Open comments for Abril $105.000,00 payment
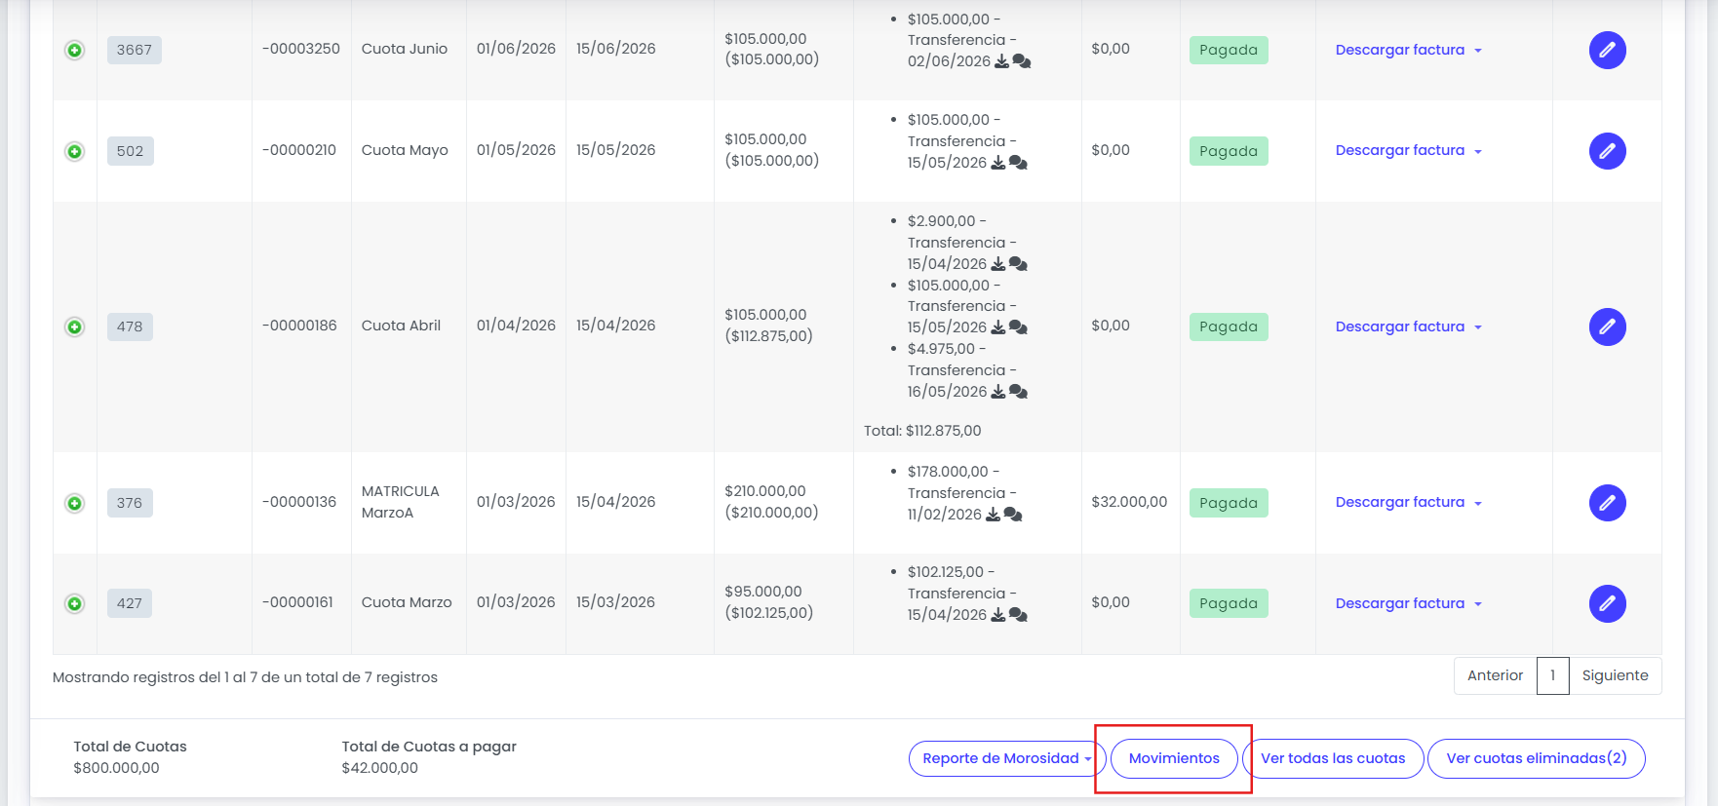Screen dimensions: 1718x806 click(x=1018, y=327)
